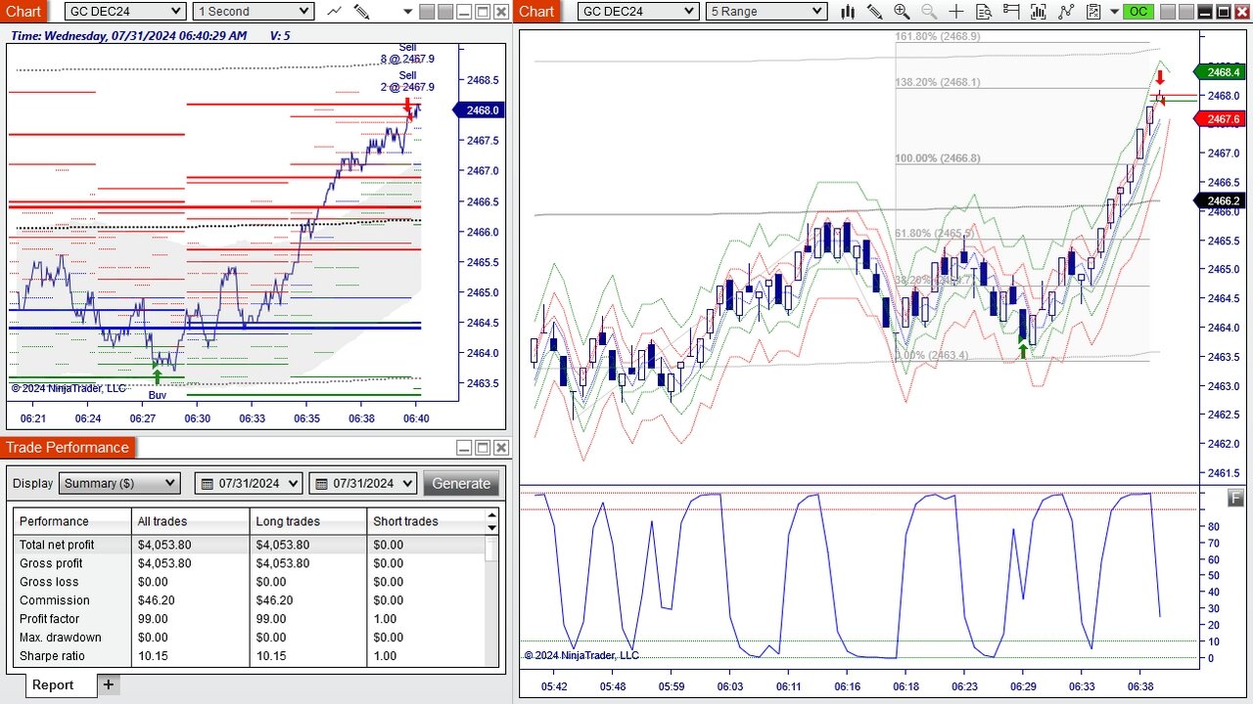The height and width of the screenshot is (704, 1253).
Task: Click second gray link square in left chart
Action: coord(445,12)
